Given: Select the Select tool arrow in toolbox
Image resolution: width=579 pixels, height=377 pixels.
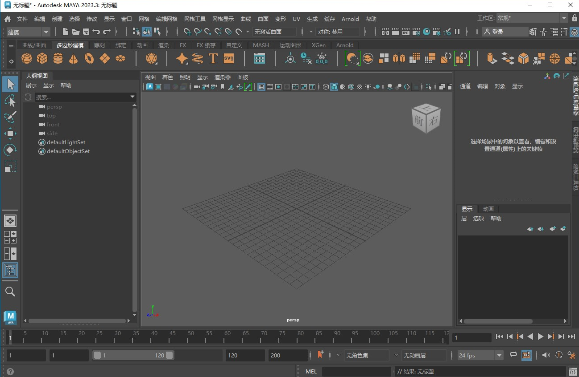Looking at the screenshot, I should coord(10,84).
